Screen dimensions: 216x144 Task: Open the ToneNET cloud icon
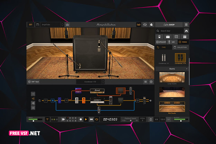pos(151,25)
